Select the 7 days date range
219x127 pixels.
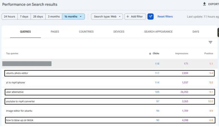coord(24,16)
